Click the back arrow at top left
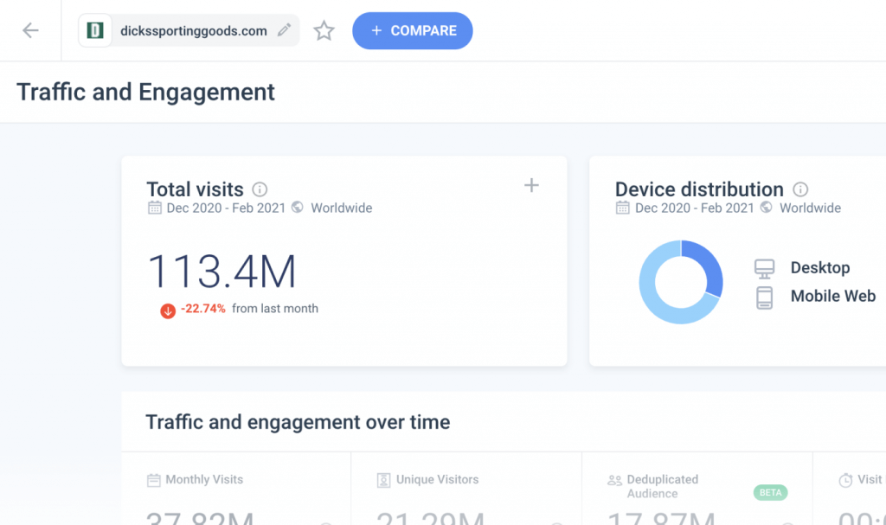This screenshot has width=886, height=525. click(x=30, y=29)
